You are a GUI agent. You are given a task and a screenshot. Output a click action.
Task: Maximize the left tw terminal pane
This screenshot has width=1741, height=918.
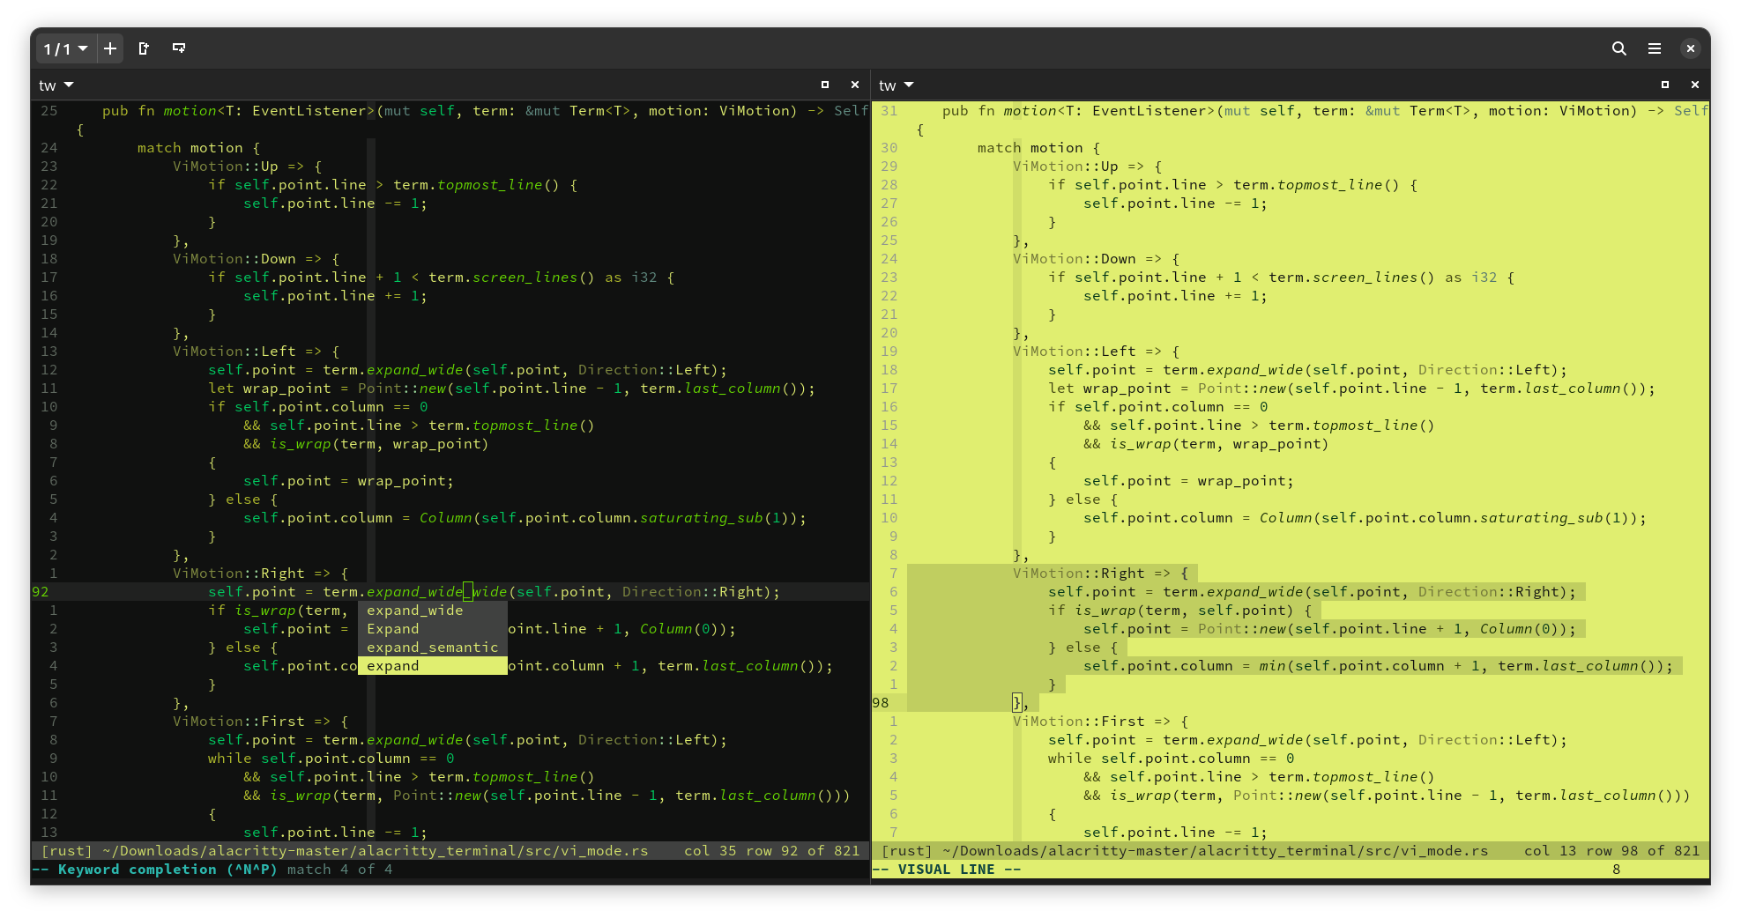click(x=825, y=84)
